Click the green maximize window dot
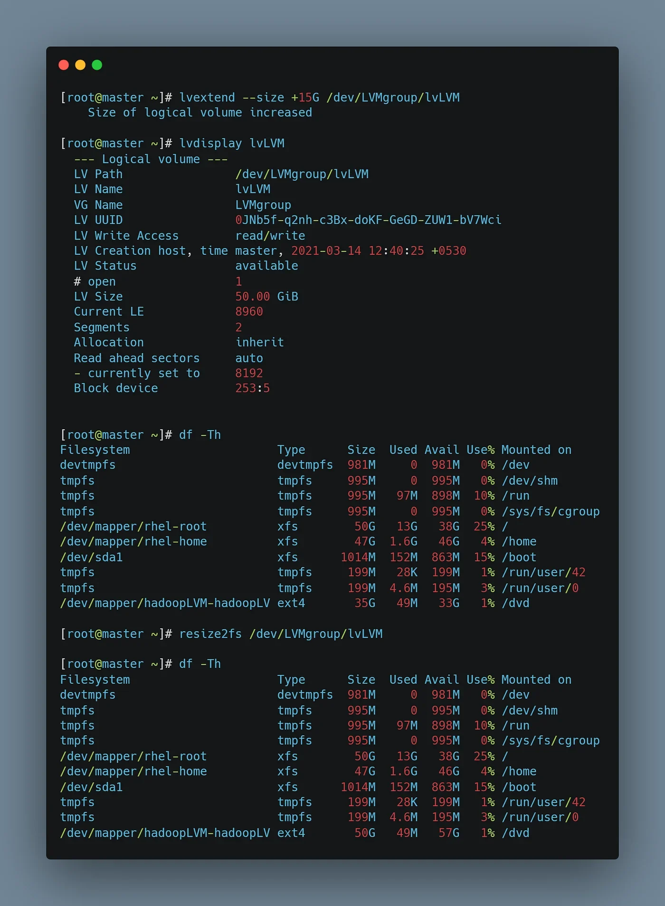The image size is (665, 906). click(x=97, y=65)
